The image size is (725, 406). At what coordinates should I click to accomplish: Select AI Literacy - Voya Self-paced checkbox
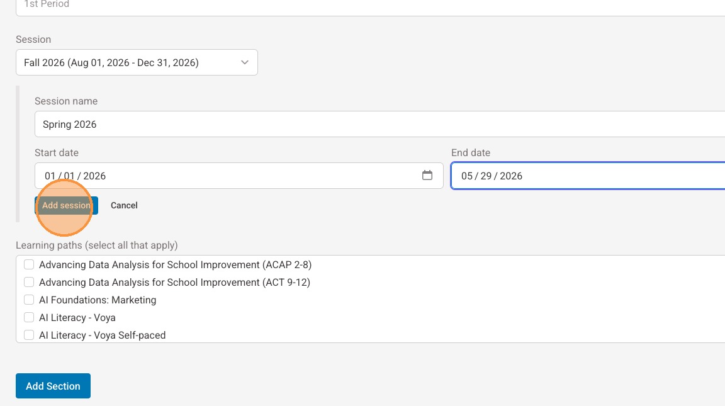[29, 336]
